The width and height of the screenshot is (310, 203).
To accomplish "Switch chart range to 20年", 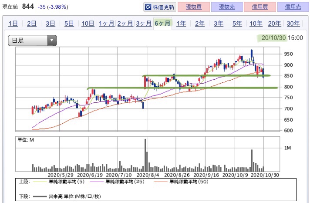I will click(274, 24).
